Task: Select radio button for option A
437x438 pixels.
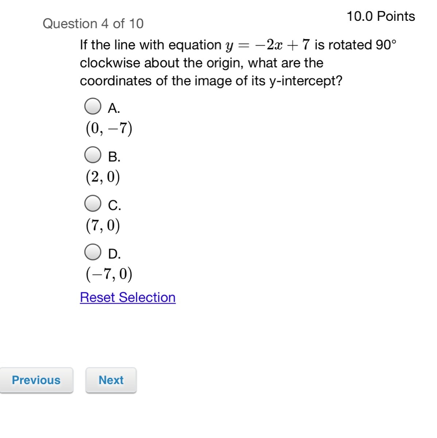Action: (93, 106)
